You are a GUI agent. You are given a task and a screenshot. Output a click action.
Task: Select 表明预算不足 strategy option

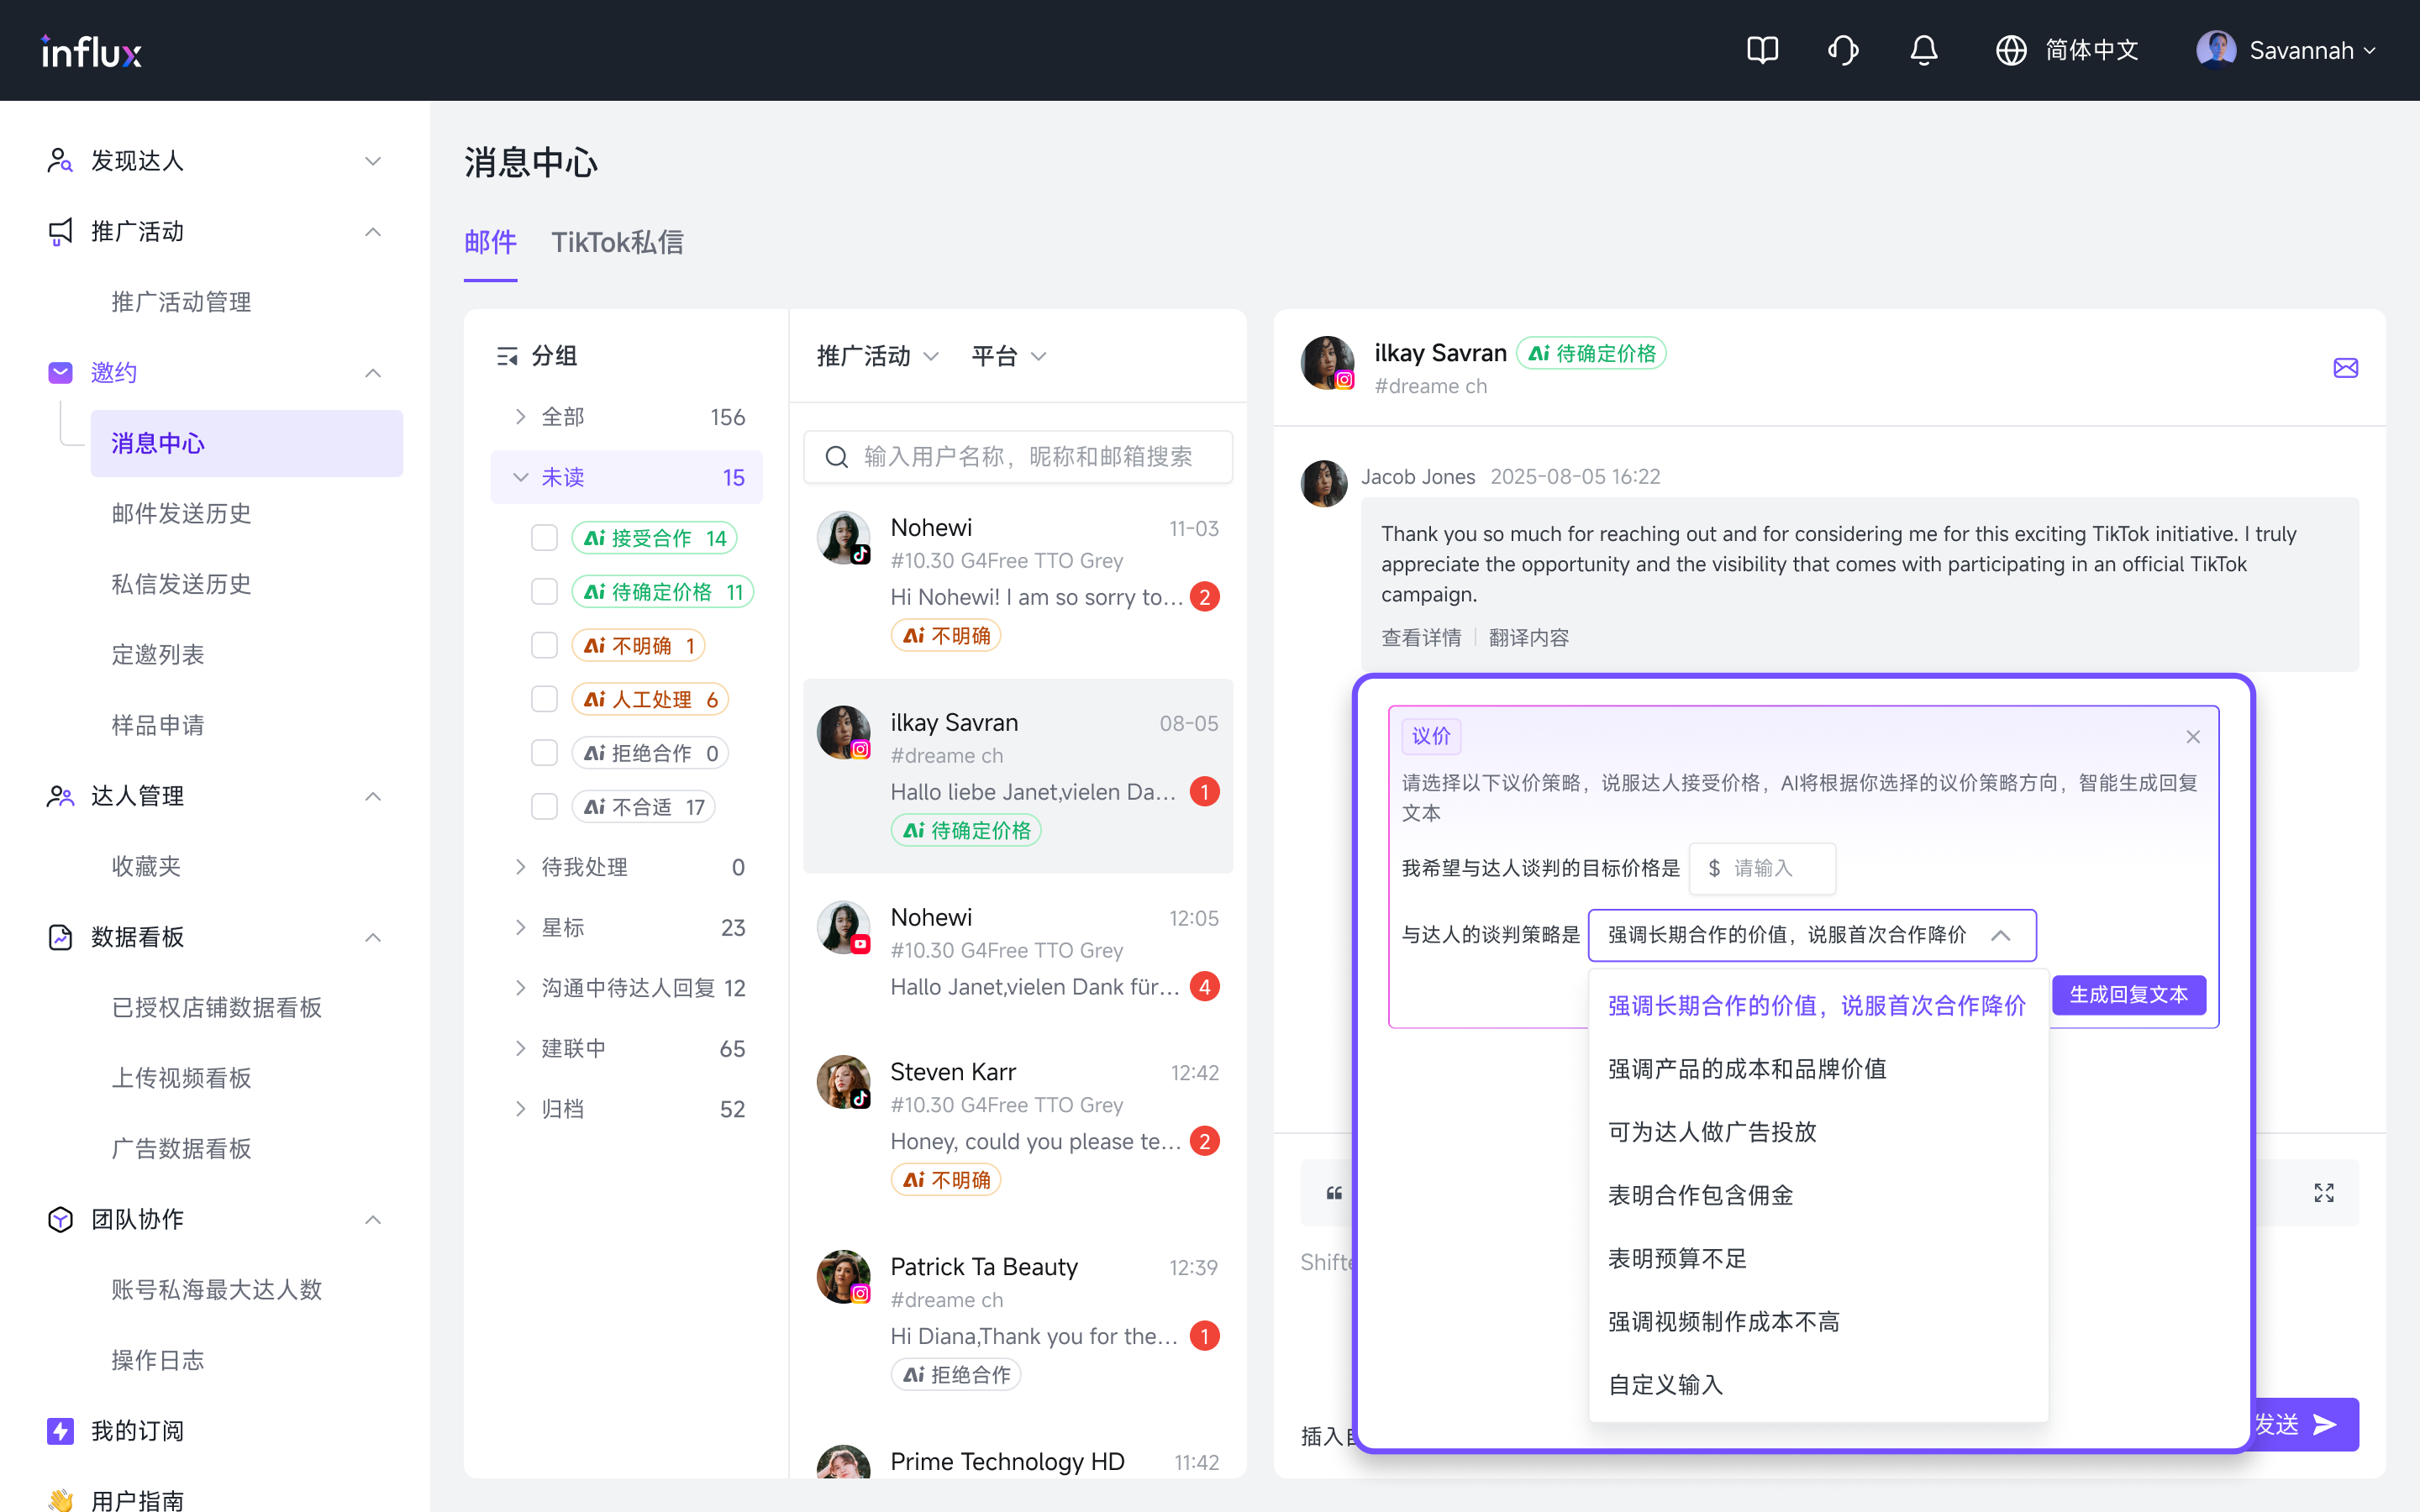tap(1677, 1258)
